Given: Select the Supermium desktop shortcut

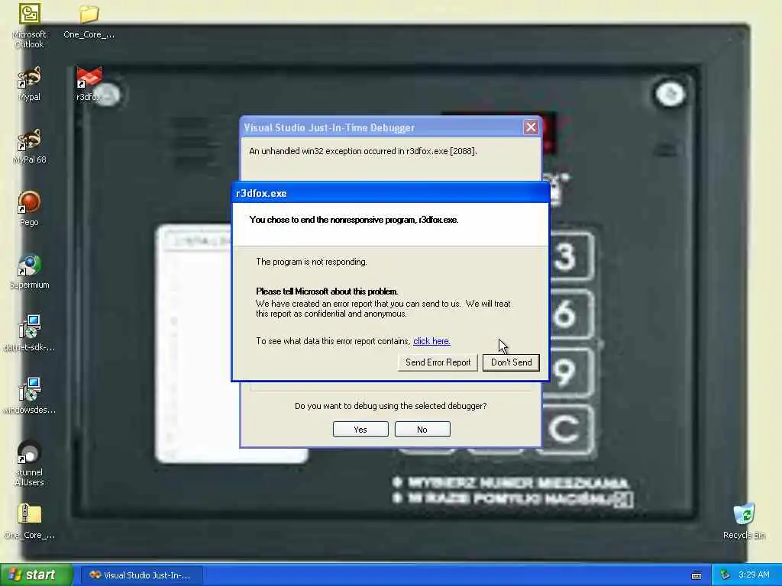Looking at the screenshot, I should [x=29, y=272].
